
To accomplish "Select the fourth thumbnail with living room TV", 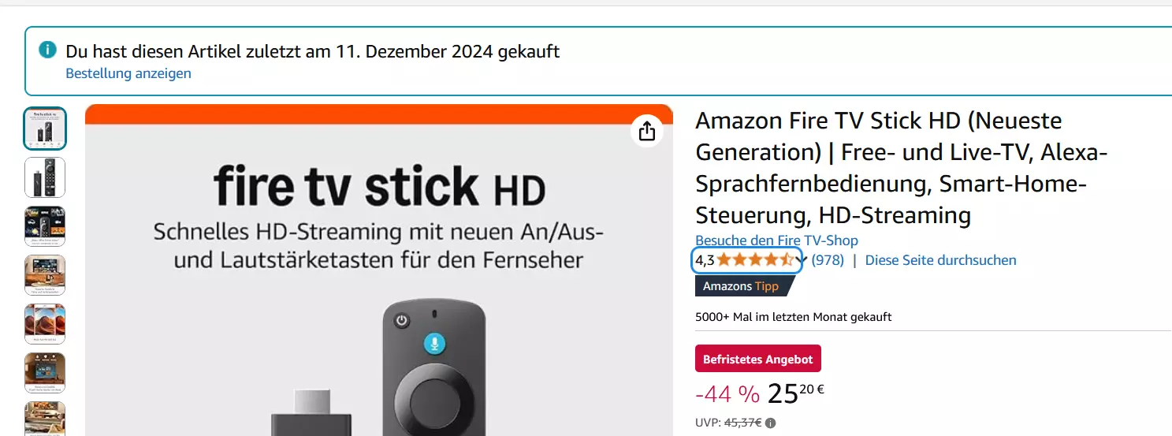I will click(x=45, y=275).
